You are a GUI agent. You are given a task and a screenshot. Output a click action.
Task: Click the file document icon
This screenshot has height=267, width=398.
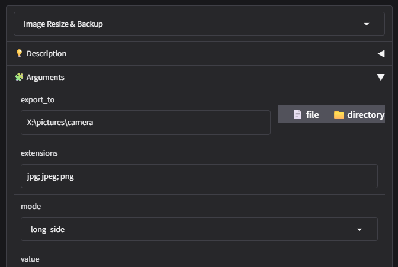[x=297, y=114]
